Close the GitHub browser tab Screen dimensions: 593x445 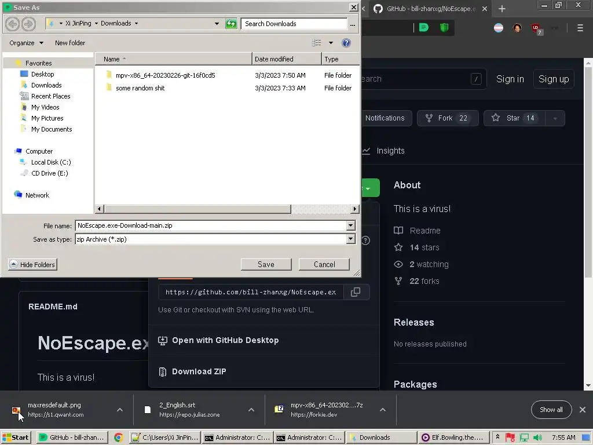tap(485, 9)
